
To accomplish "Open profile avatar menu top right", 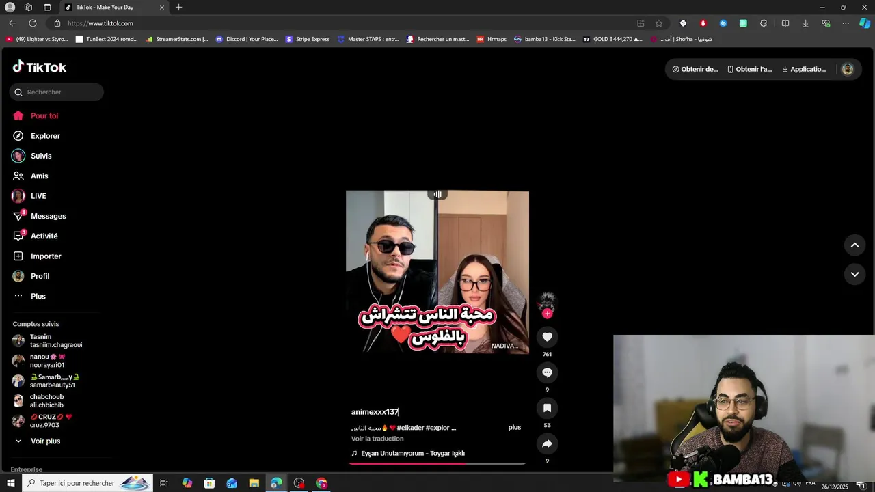I will tap(848, 69).
